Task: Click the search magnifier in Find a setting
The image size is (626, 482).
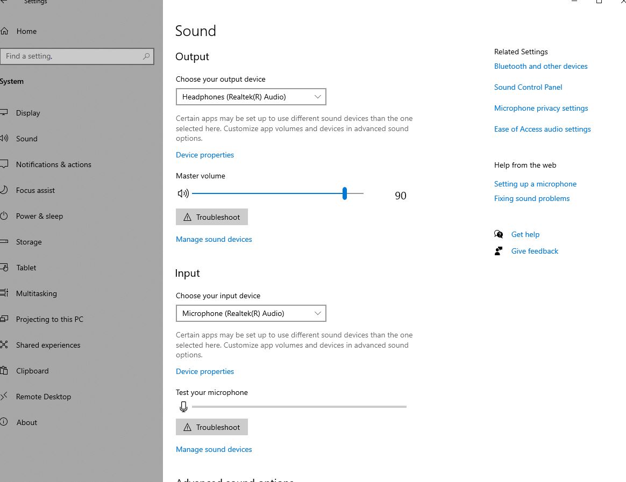Action: point(146,56)
